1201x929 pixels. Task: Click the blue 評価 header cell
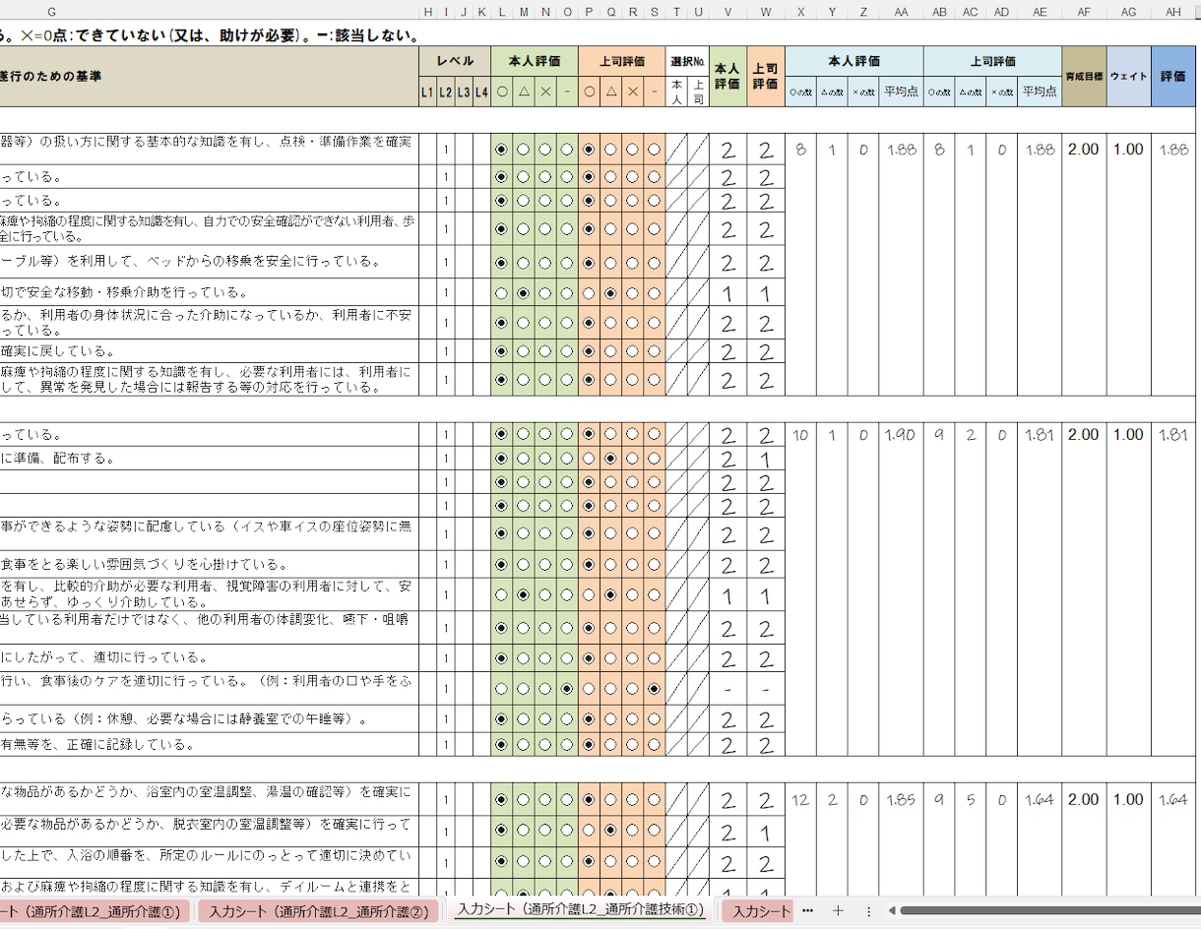(1173, 76)
